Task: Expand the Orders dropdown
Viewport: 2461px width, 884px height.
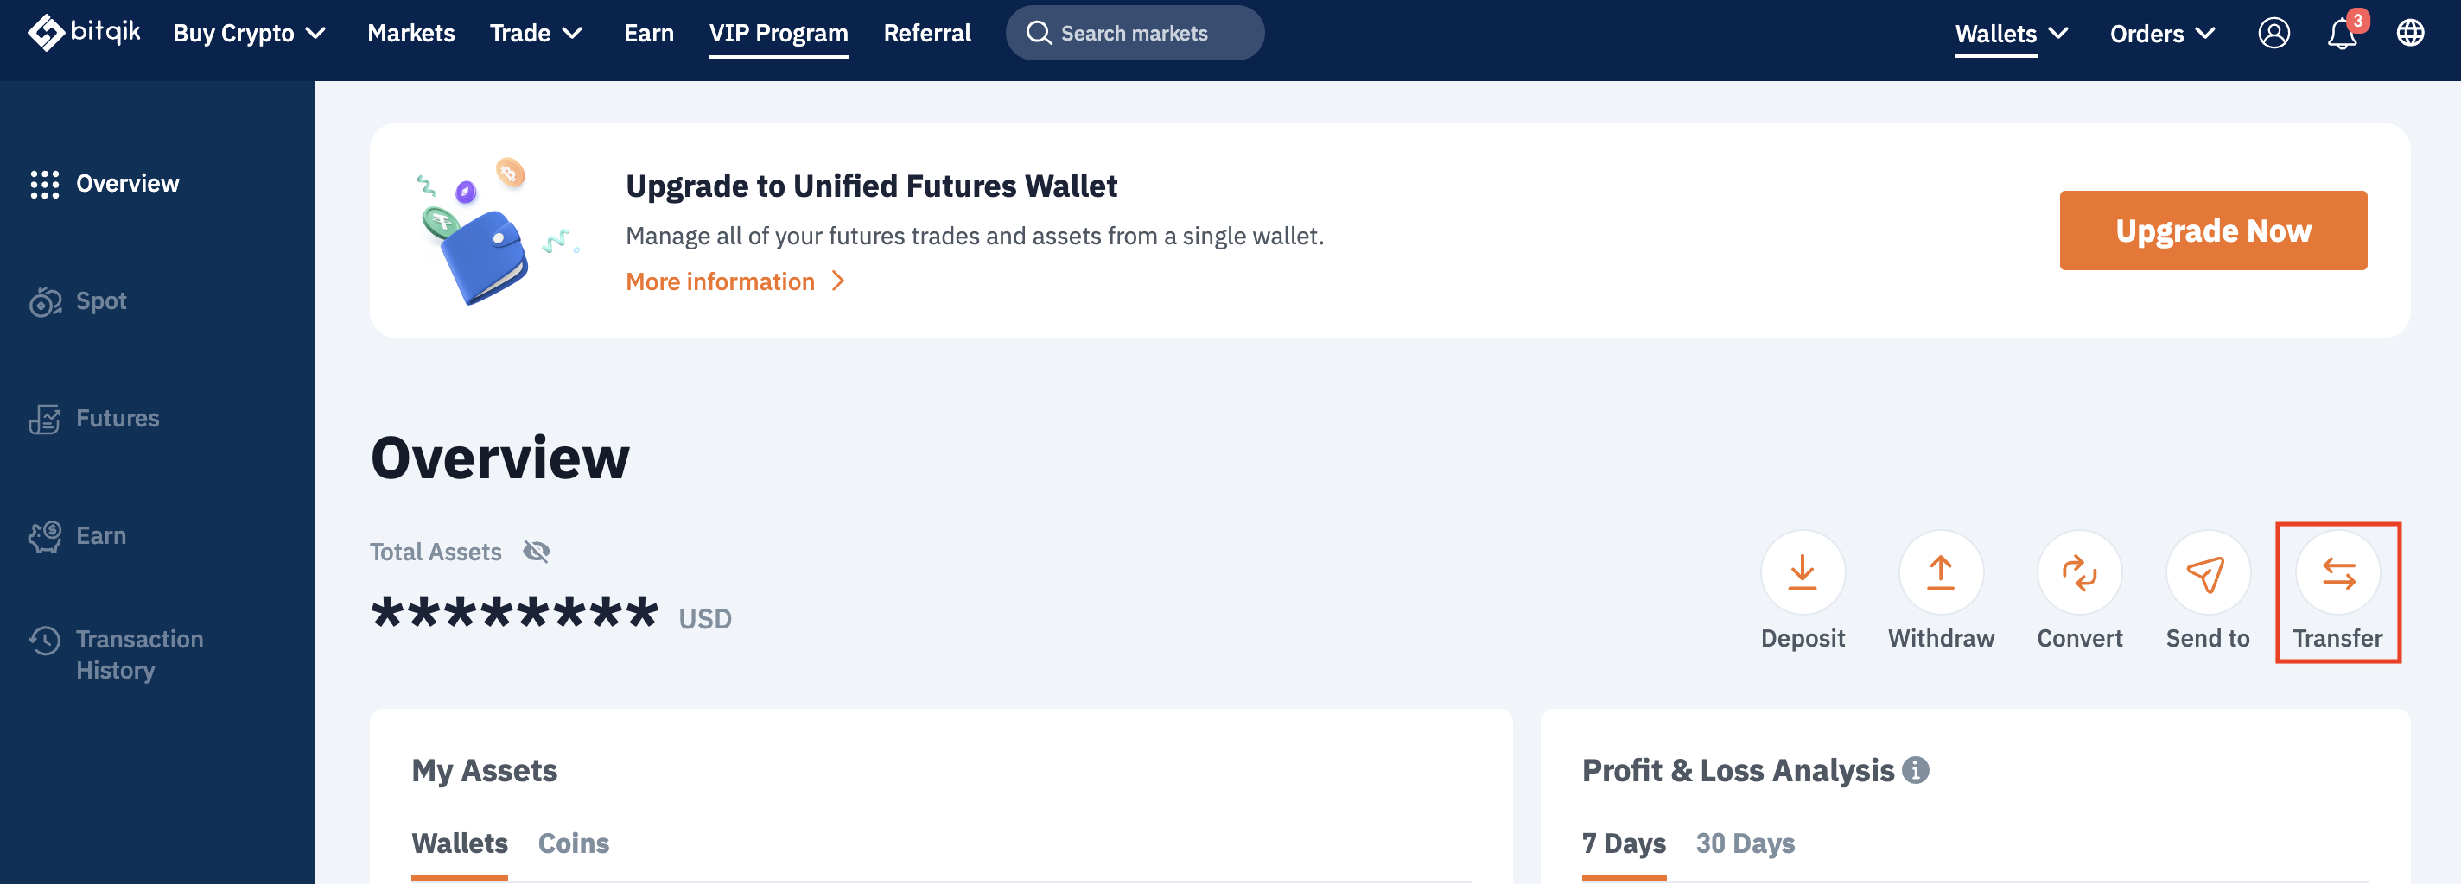Action: click(x=2162, y=34)
